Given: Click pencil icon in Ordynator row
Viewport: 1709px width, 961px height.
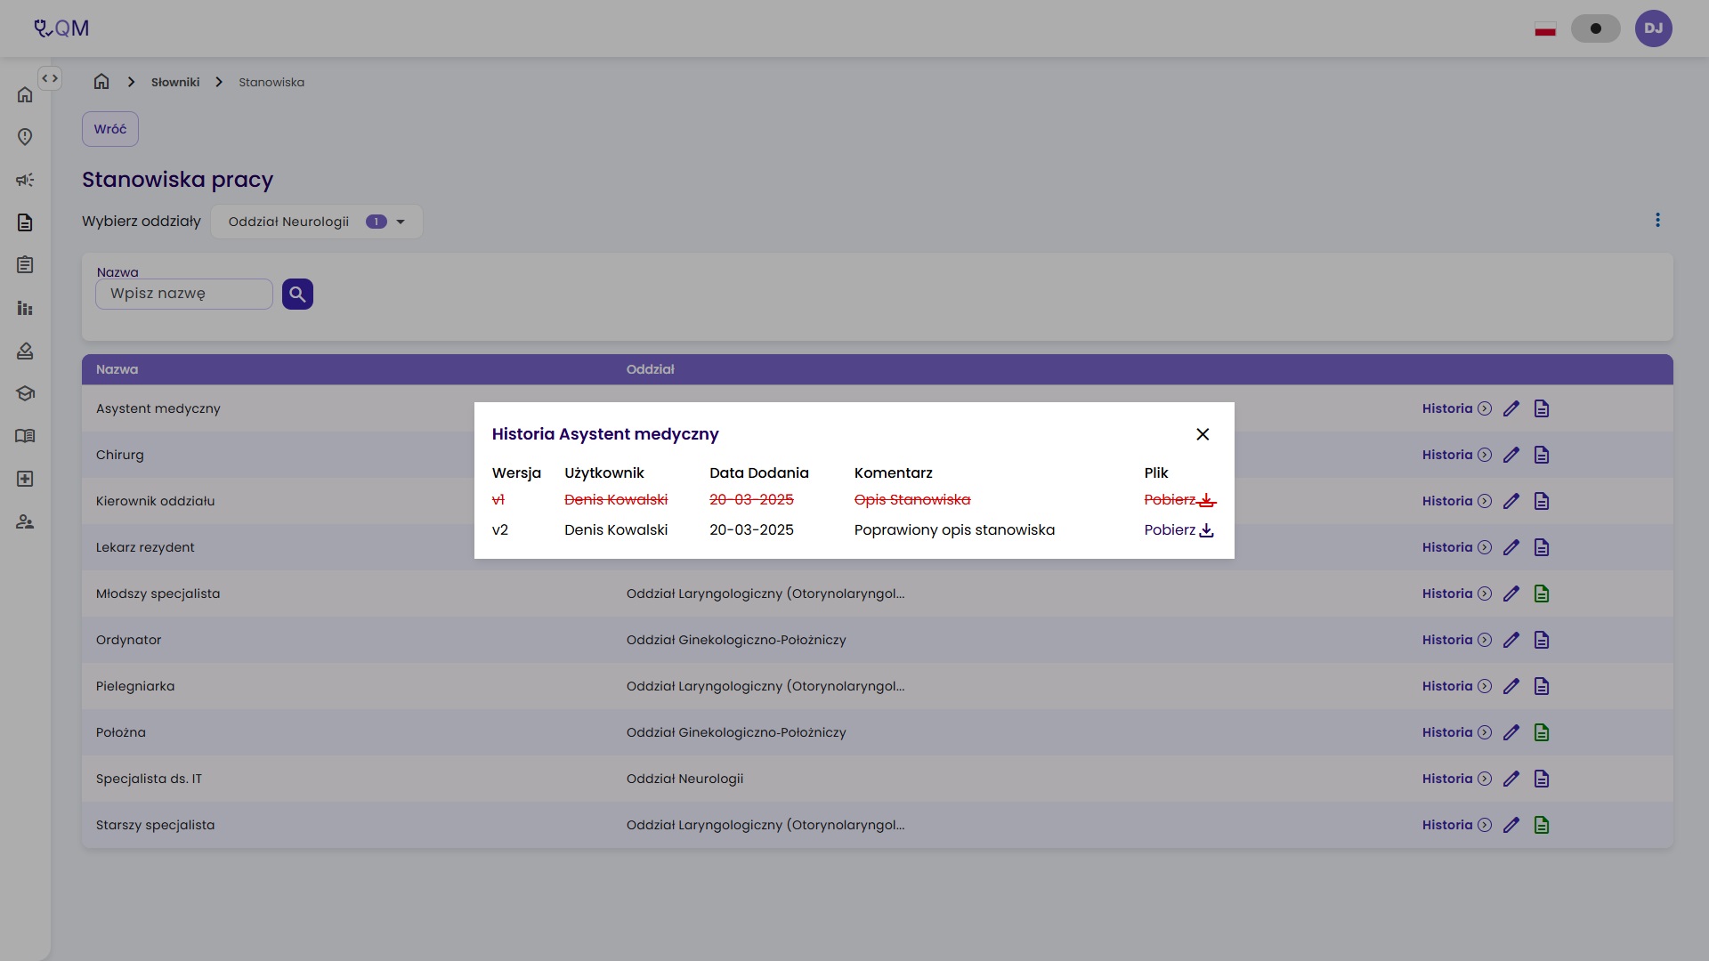Looking at the screenshot, I should tap(1511, 640).
